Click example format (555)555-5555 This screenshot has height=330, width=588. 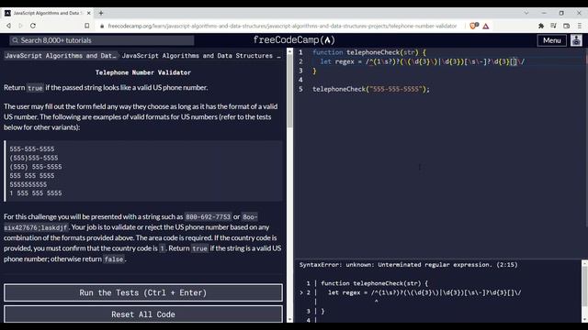[x=34, y=158]
